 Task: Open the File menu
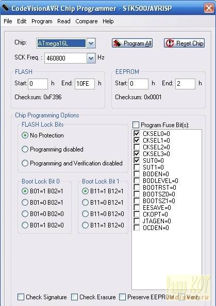coord(8,21)
